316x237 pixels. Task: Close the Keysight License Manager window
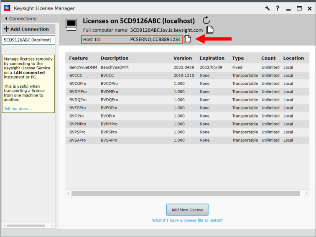click(x=310, y=8)
